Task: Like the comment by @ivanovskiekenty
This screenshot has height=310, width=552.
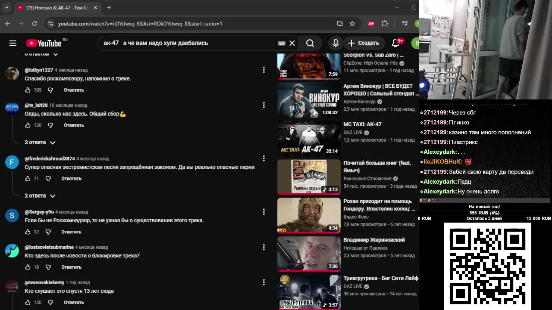Action: coord(28,303)
